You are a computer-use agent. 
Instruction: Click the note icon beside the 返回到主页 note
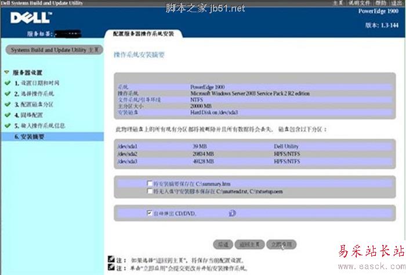(111, 259)
